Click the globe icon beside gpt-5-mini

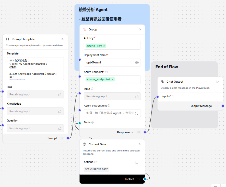(137, 62)
